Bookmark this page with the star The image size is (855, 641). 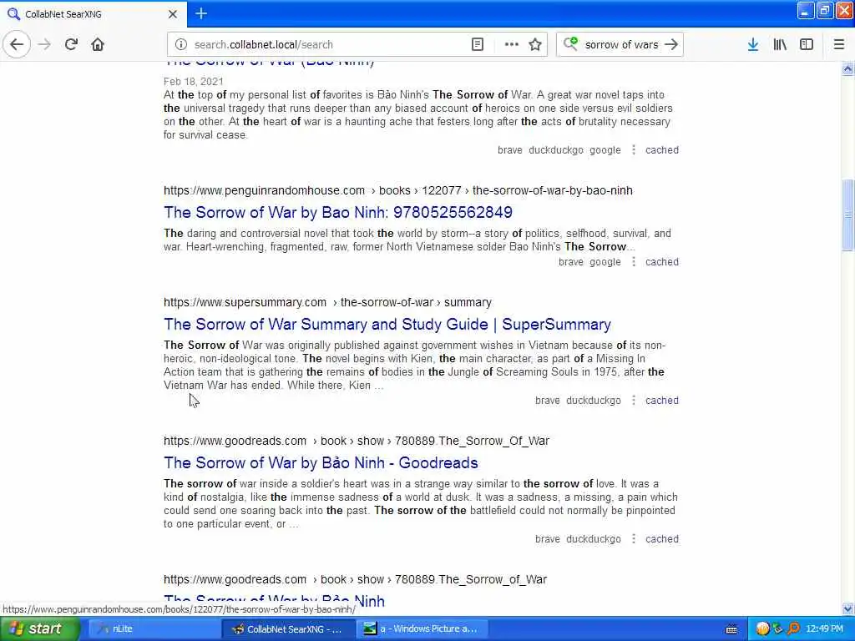coord(535,45)
